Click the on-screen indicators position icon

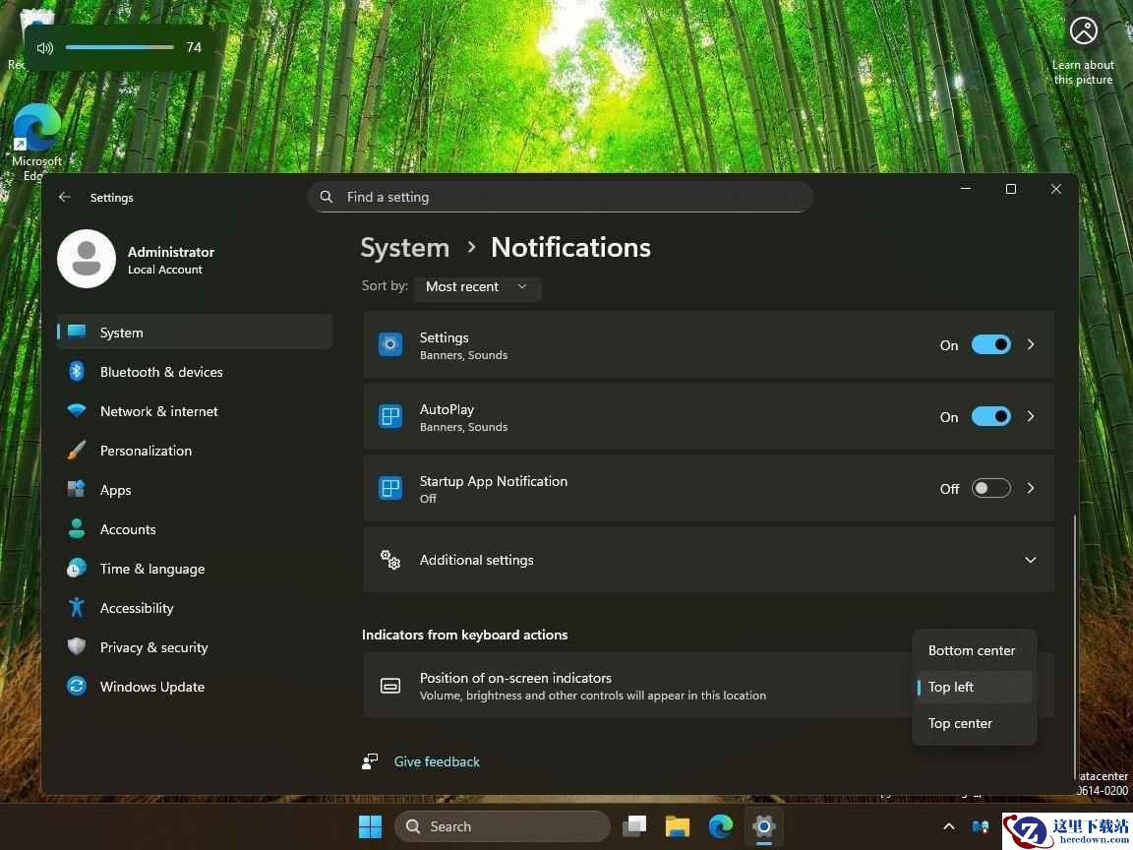tap(390, 685)
